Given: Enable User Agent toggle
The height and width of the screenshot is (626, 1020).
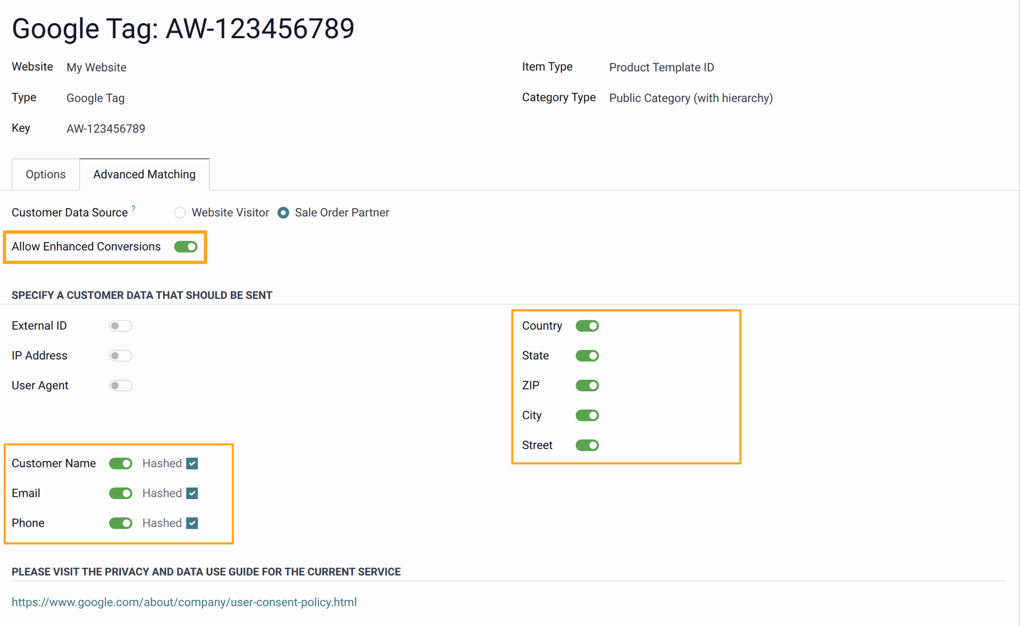Looking at the screenshot, I should (x=120, y=385).
